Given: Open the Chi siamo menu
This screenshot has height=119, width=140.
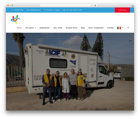Looking at the screenshot, I should [29, 28].
